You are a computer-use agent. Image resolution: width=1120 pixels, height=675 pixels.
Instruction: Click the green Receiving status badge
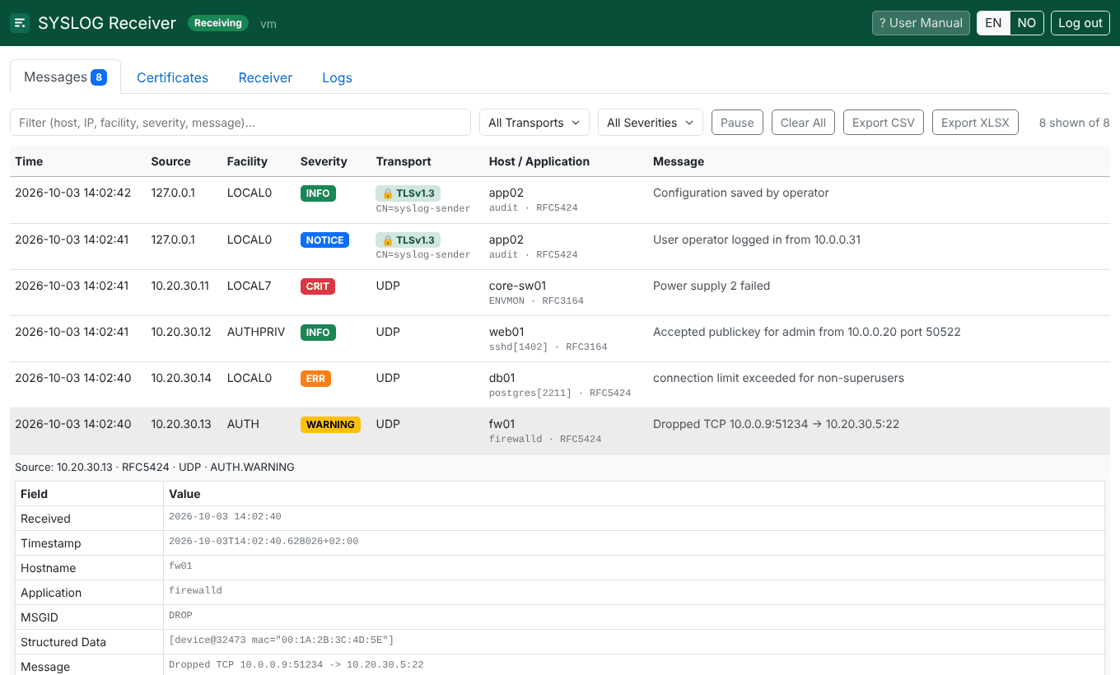click(x=218, y=23)
